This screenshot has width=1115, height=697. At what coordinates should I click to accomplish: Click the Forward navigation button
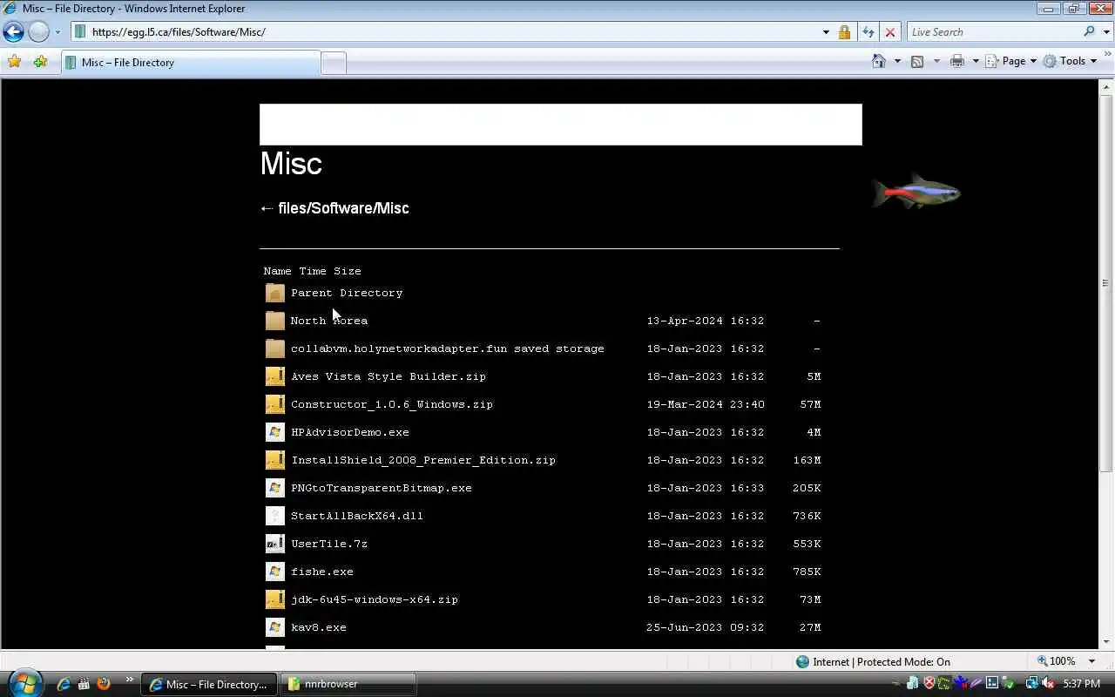click(x=38, y=32)
